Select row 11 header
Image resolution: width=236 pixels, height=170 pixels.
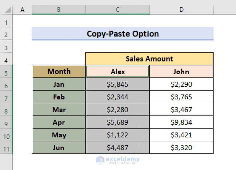pos(6,149)
